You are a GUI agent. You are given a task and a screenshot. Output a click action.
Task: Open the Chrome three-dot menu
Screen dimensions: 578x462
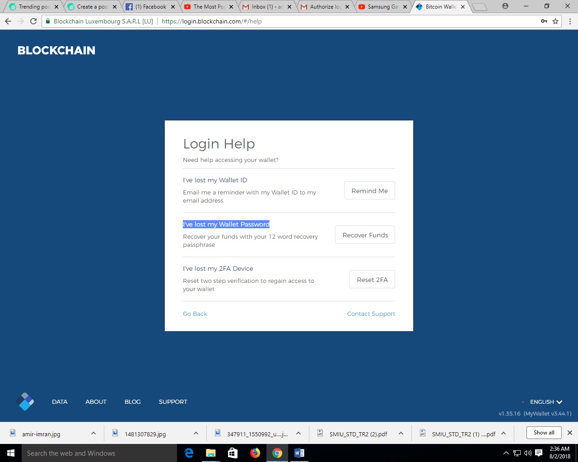(x=570, y=21)
